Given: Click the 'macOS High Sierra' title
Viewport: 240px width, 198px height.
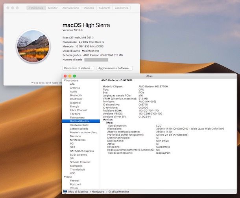Looking at the screenshot, I should 86,25.
